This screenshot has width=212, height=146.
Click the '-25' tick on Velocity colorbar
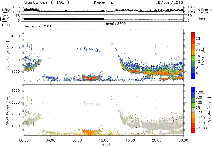click(199, 113)
